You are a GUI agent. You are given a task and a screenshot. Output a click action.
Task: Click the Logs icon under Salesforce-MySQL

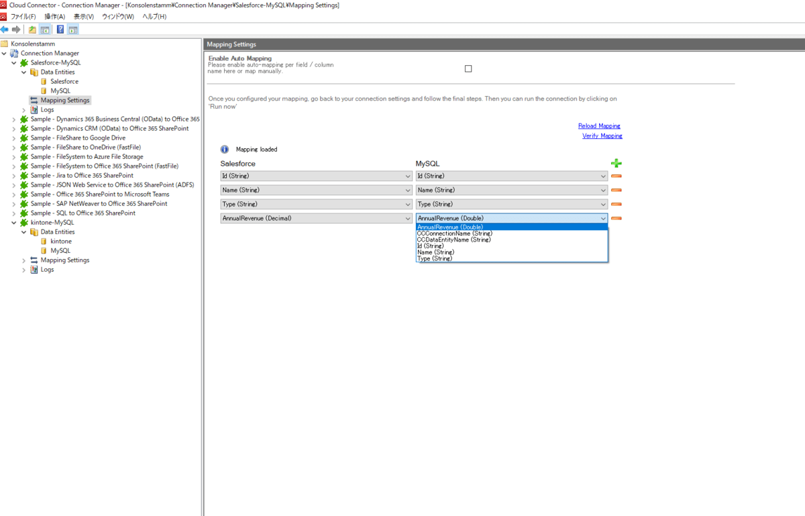pyautogui.click(x=34, y=109)
